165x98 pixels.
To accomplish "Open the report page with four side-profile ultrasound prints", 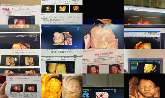I will tap(20, 61).
